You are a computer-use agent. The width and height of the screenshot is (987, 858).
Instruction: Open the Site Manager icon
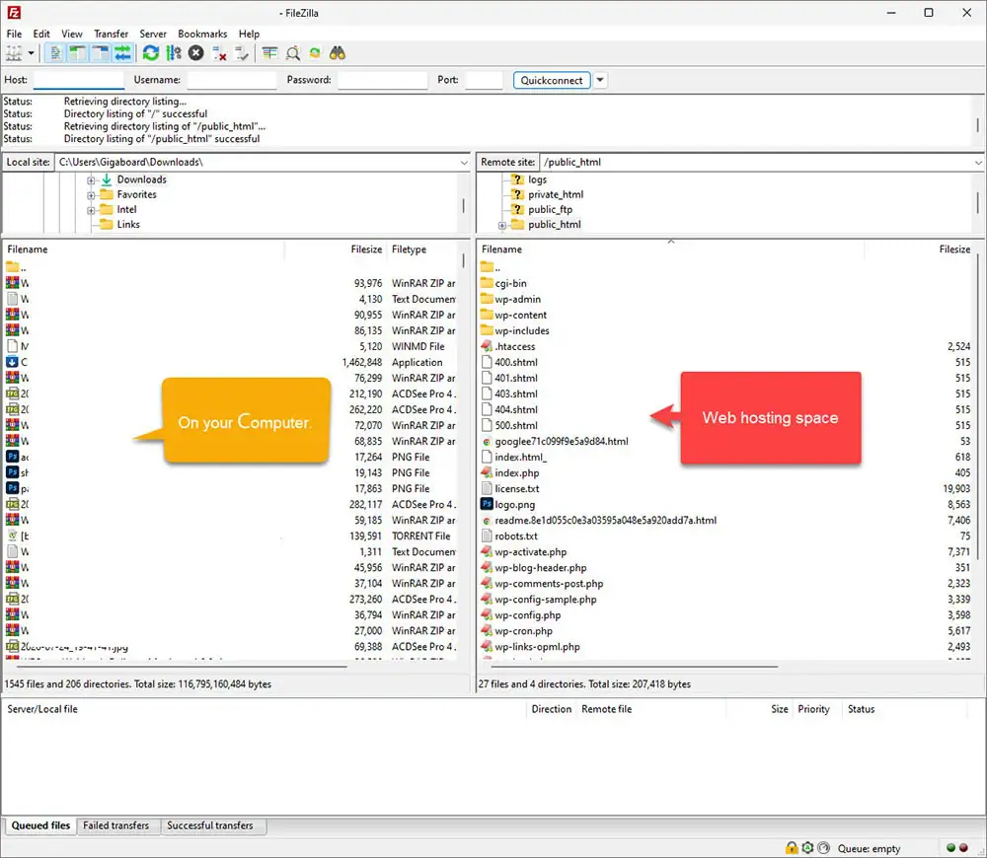[14, 53]
